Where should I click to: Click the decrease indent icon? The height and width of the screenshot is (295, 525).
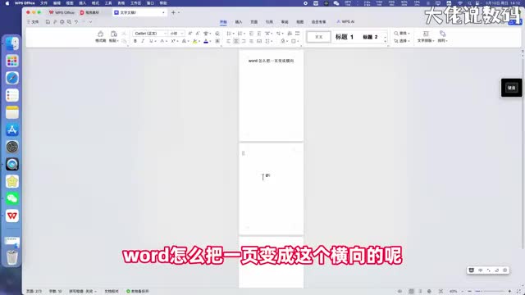pyautogui.click(x=252, y=34)
